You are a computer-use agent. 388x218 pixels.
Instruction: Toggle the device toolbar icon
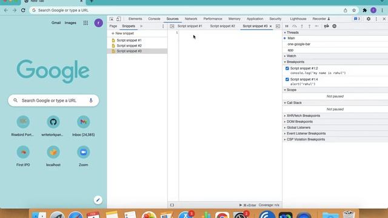119,19
